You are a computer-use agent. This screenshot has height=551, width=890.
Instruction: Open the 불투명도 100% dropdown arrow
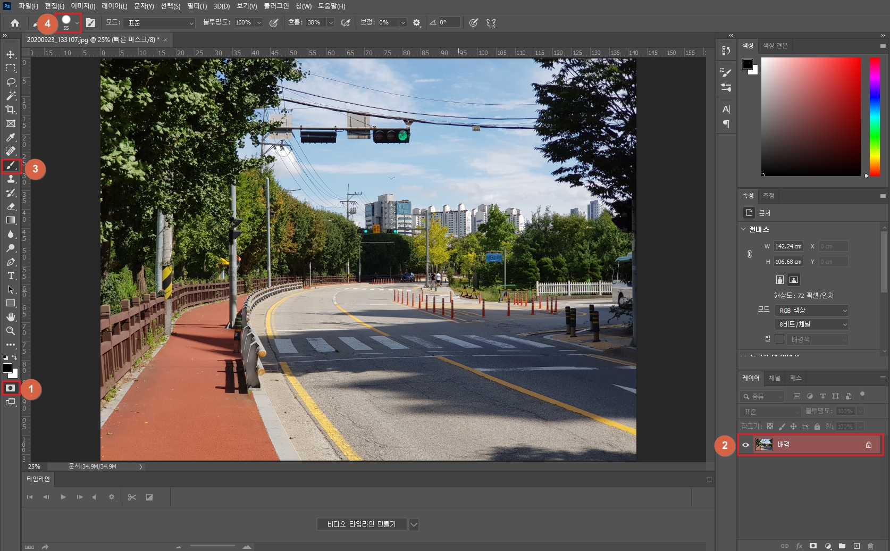coord(259,23)
